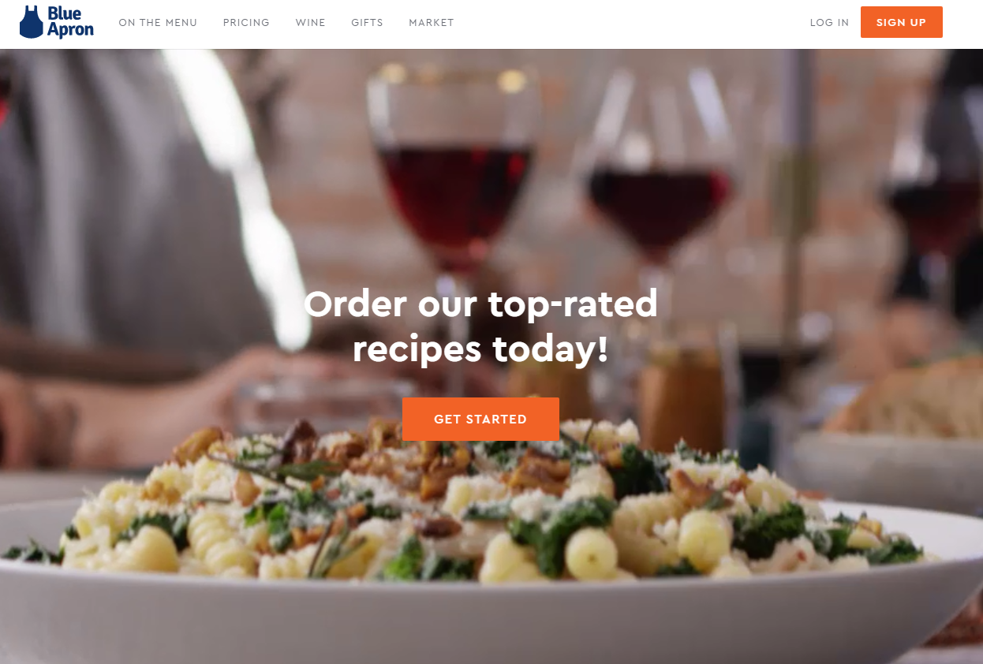Click empty header space between Market and Log In
The width and height of the screenshot is (983, 664).
631,23
